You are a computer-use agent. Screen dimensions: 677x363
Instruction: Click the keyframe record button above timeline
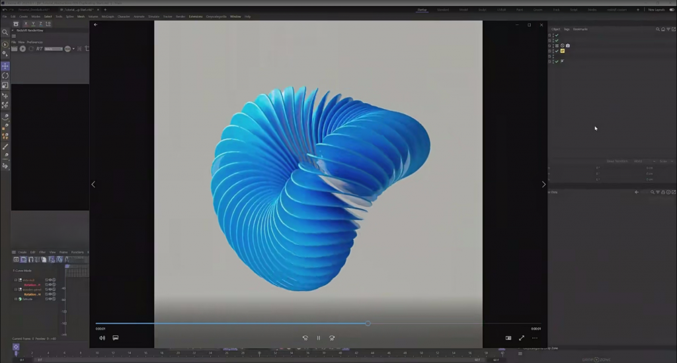point(16,346)
